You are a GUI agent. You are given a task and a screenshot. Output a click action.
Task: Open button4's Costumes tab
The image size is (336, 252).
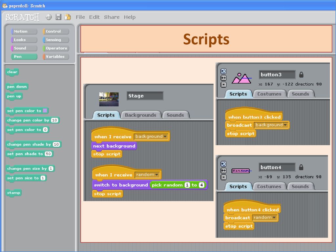[269, 186]
